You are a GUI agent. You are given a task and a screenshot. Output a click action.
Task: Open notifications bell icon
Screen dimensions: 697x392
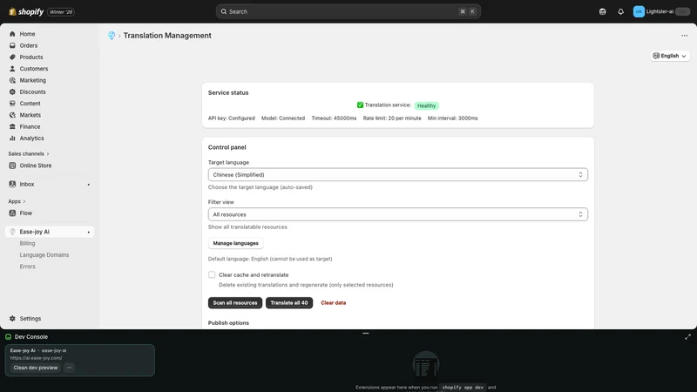[x=620, y=11]
